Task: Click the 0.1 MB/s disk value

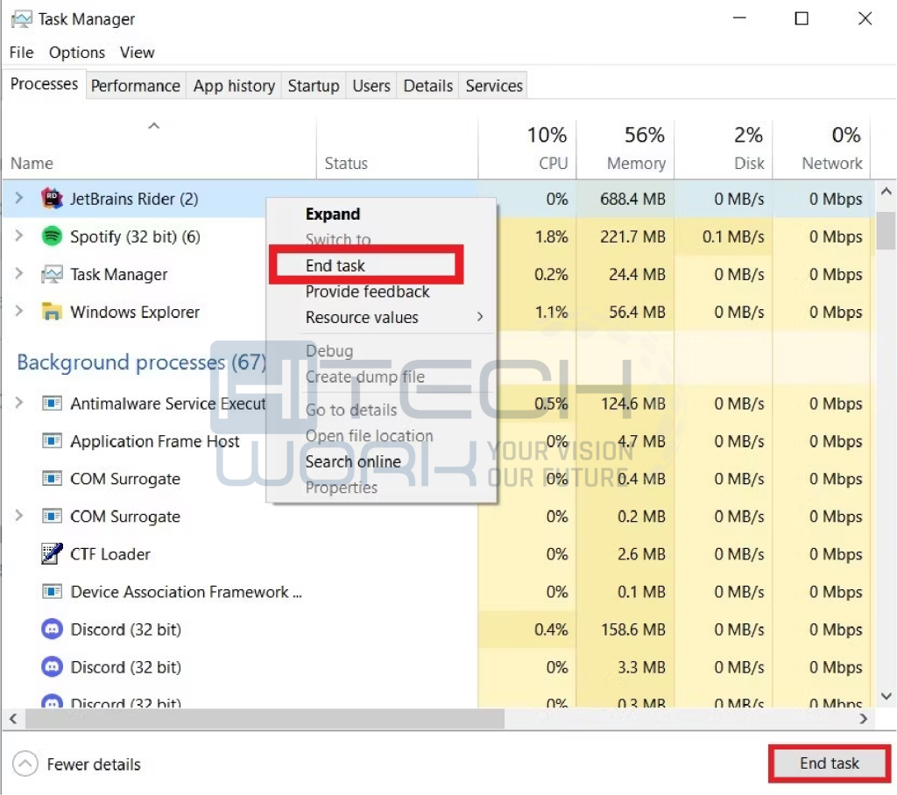Action: (733, 236)
